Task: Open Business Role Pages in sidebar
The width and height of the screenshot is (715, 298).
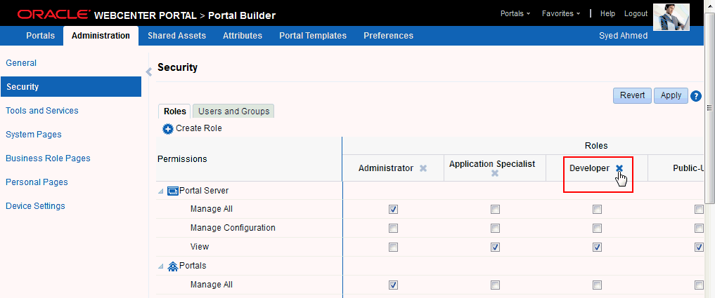Action: click(x=48, y=158)
